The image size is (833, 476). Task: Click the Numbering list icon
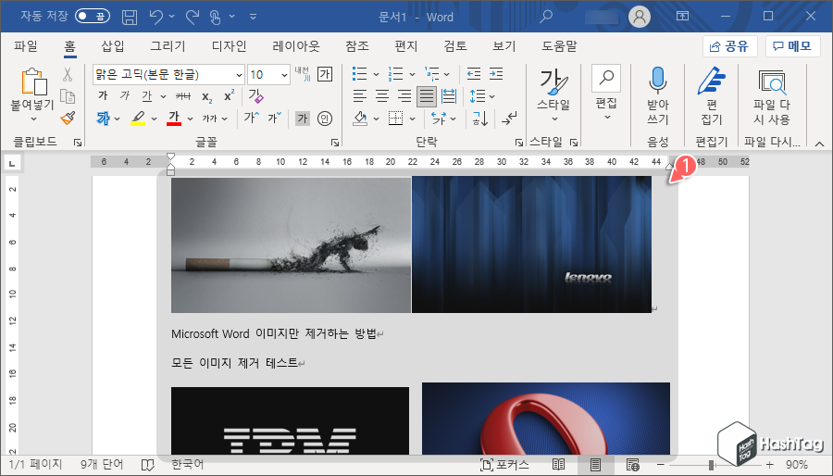point(396,74)
